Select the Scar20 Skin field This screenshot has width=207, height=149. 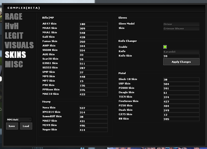[x=94, y=59]
